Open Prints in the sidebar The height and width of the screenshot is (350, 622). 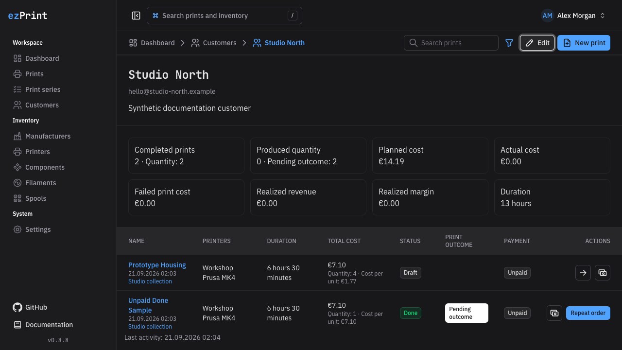point(29,74)
